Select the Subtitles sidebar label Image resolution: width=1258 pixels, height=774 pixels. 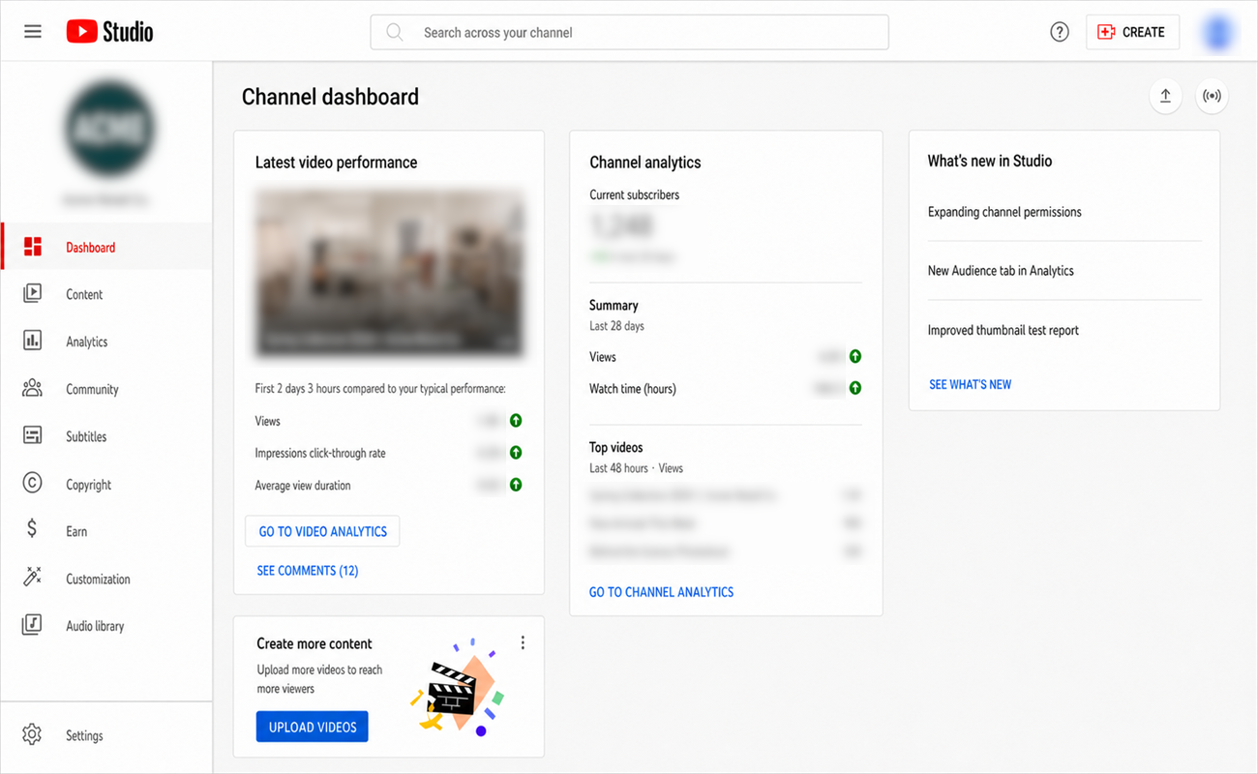86,436
